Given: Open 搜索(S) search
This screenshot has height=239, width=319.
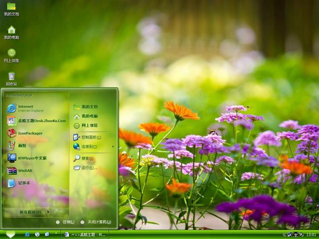Looking at the screenshot, I should 84,158.
